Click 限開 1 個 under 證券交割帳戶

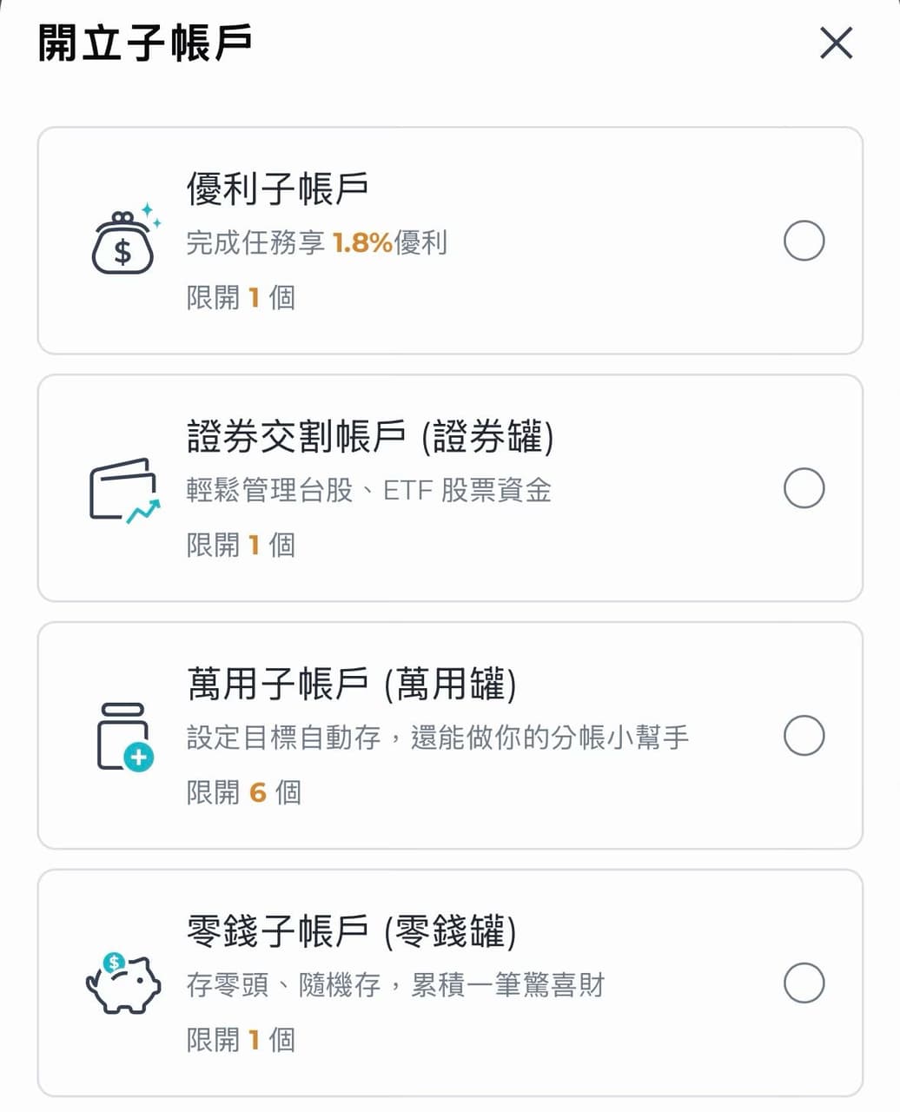[241, 545]
